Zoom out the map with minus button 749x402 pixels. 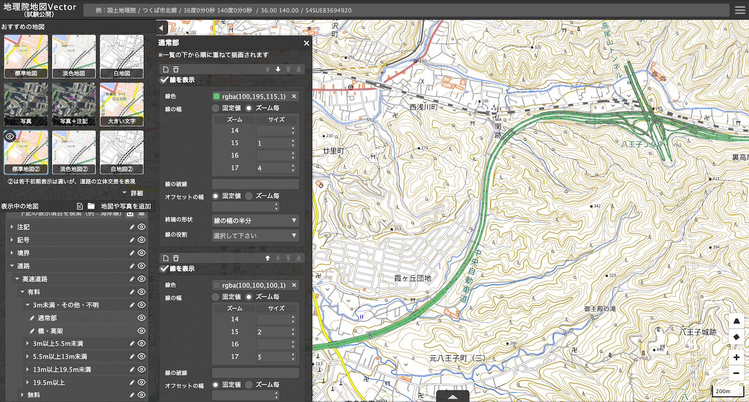(x=736, y=373)
